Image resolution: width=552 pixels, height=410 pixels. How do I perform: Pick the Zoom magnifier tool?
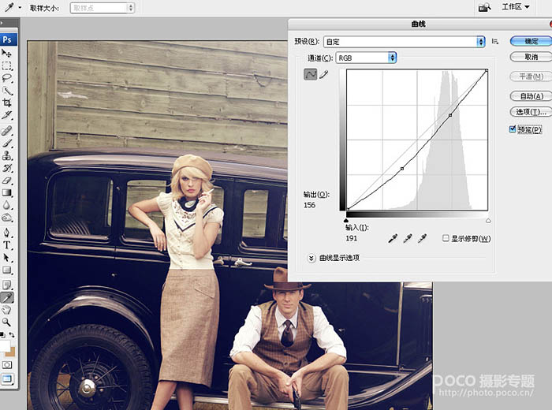coord(7,322)
